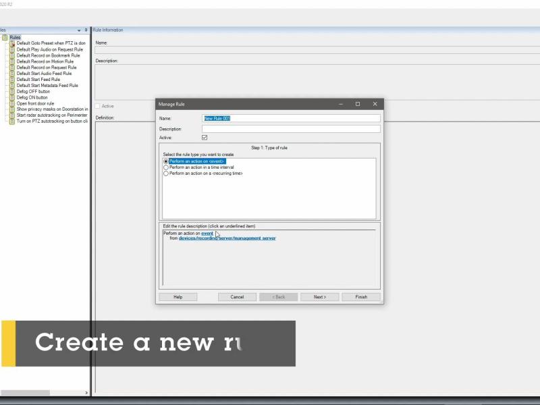Screen dimensions: 540x405
Task: Click the Help button
Action: pyautogui.click(x=178, y=296)
